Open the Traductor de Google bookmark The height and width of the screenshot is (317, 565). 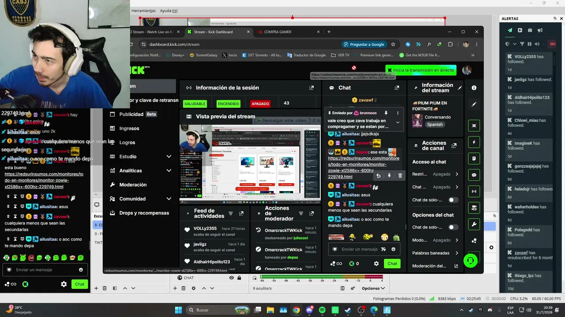pos(306,55)
